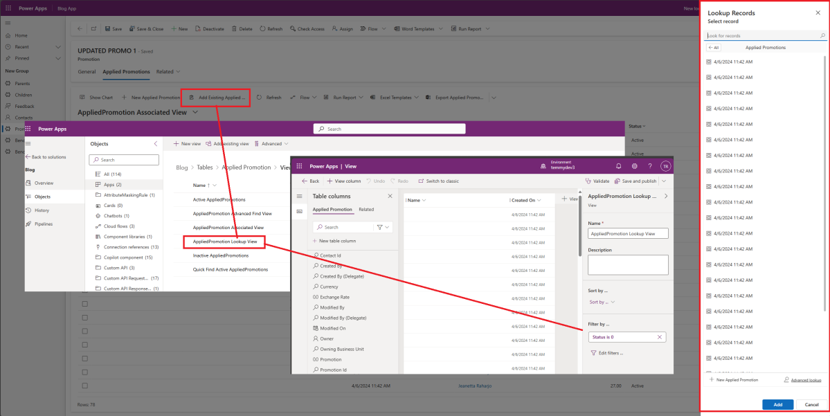Select Applied Promotion tab in Table columns
Screen dimensions: 830x416
(x=332, y=210)
